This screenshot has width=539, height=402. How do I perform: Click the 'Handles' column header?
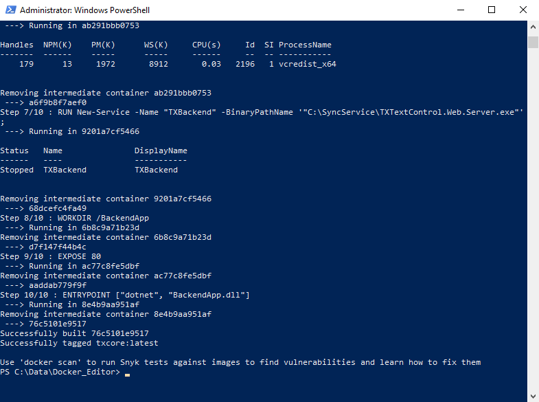[x=17, y=45]
